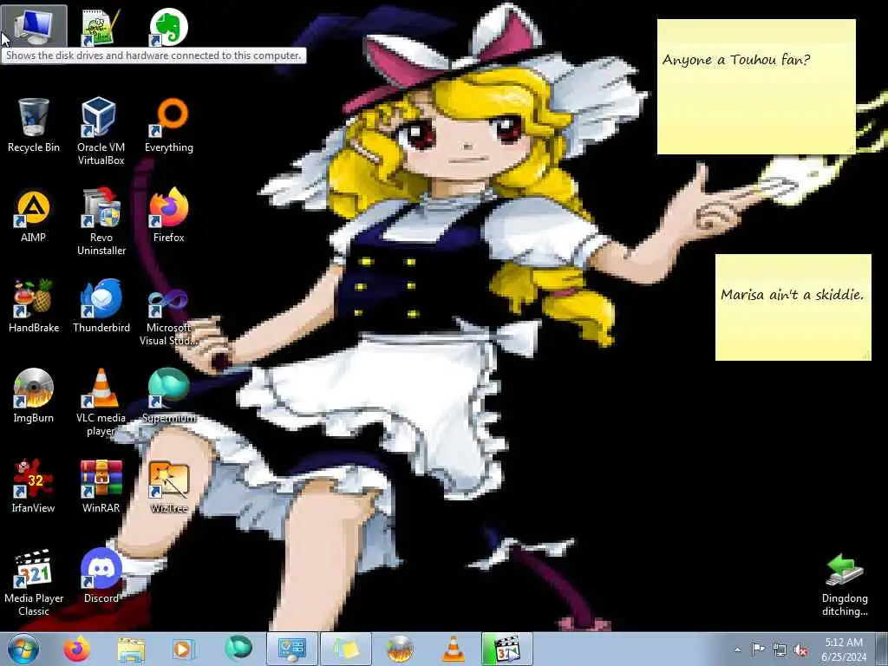Select the Supermium desktop shortcut

pos(169,395)
